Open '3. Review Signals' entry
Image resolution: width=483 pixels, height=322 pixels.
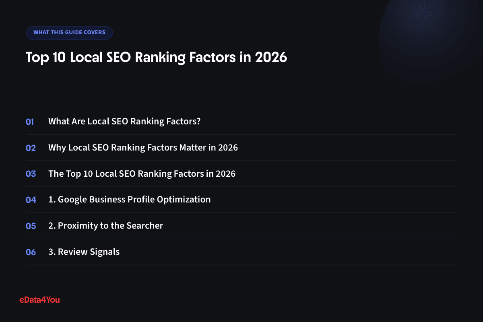tap(84, 252)
